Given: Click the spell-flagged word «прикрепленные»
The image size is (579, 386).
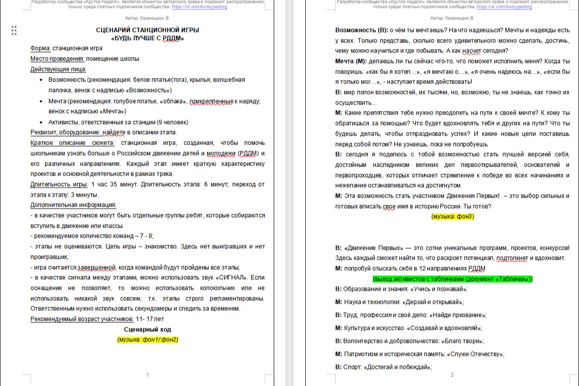Looking at the screenshot, I should (x=212, y=101).
